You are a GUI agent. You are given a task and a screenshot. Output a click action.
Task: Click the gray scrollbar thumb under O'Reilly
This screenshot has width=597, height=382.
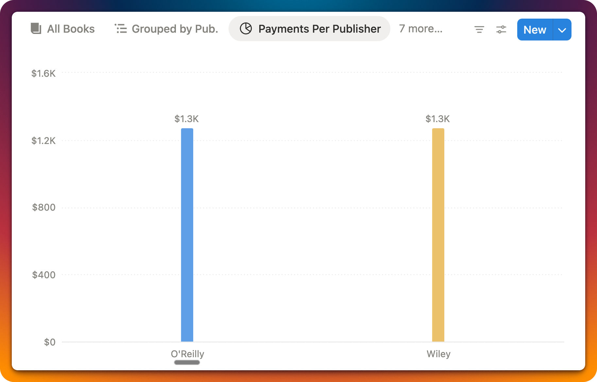[x=187, y=362]
